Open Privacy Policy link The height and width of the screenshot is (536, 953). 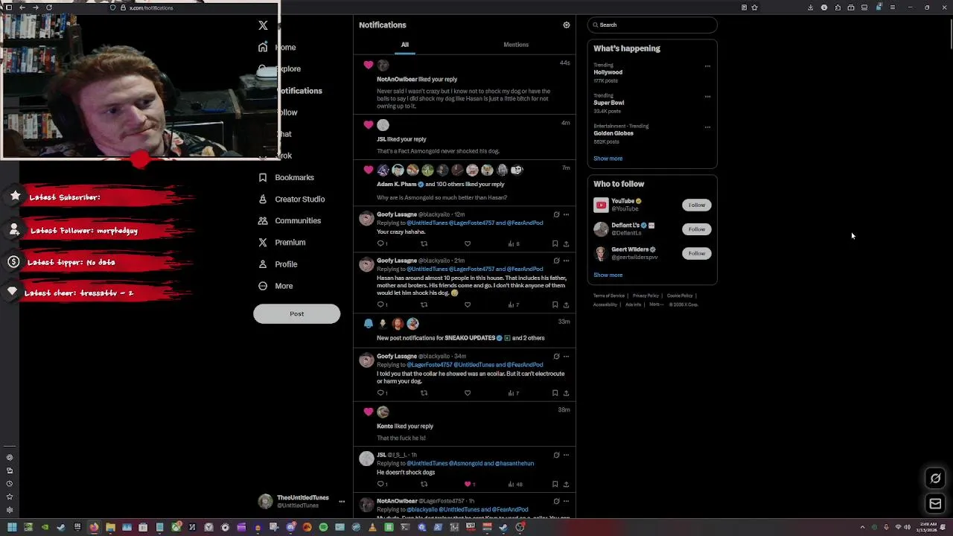(x=646, y=296)
